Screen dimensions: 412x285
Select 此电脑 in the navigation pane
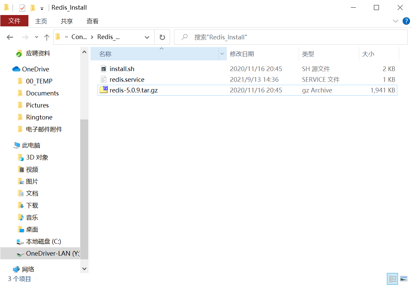click(31, 145)
